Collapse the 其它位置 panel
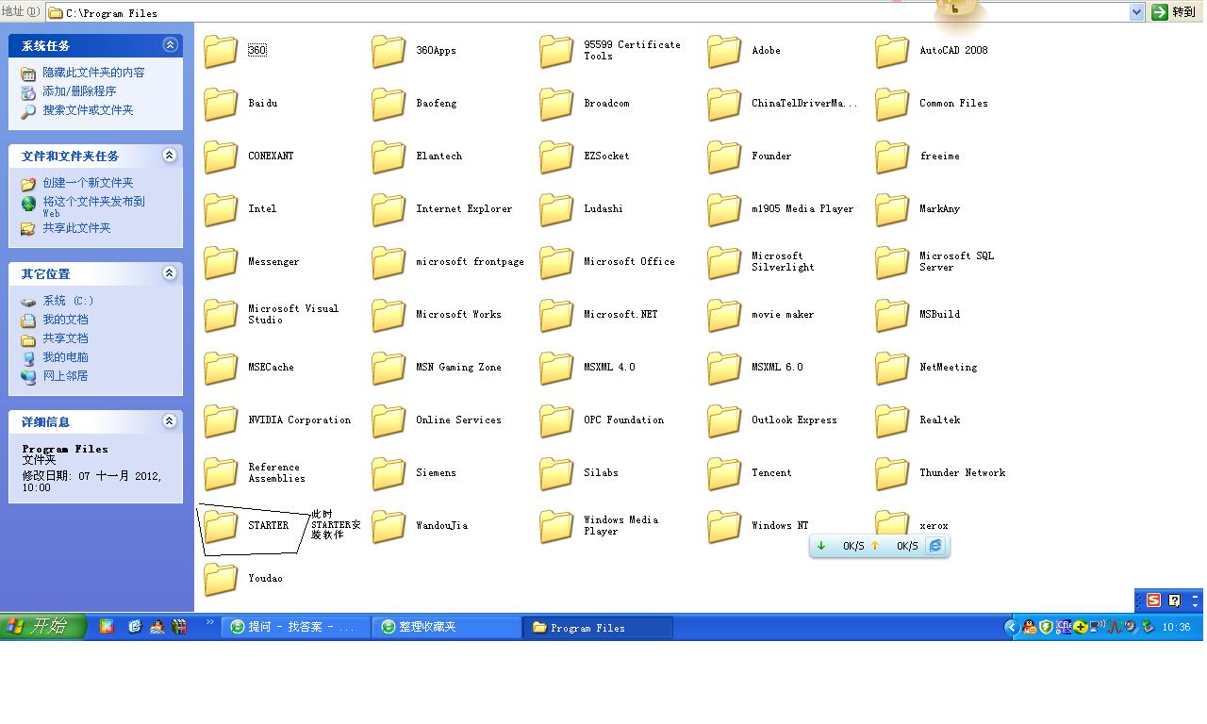 click(x=170, y=273)
